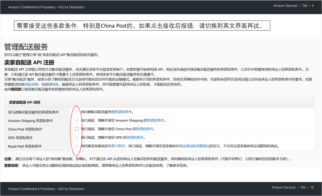
Task: Select the 注意: note text
Action: tap(148, 159)
